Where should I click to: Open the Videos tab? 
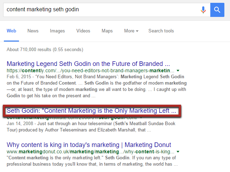tap(83, 31)
